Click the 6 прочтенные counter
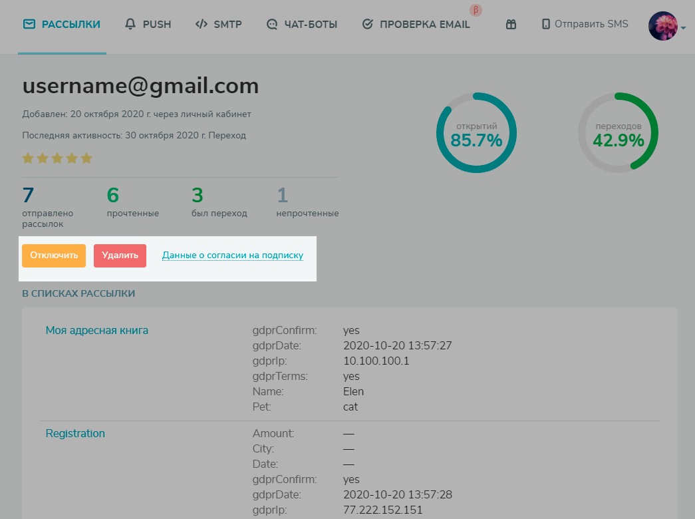The width and height of the screenshot is (695, 519). pos(133,202)
